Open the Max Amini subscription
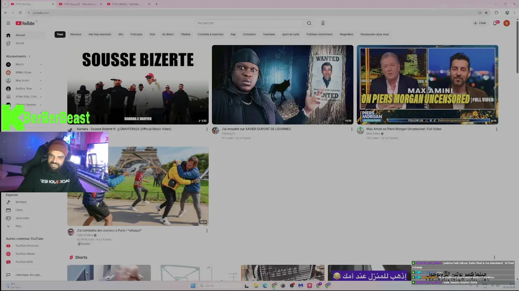 click(24, 80)
